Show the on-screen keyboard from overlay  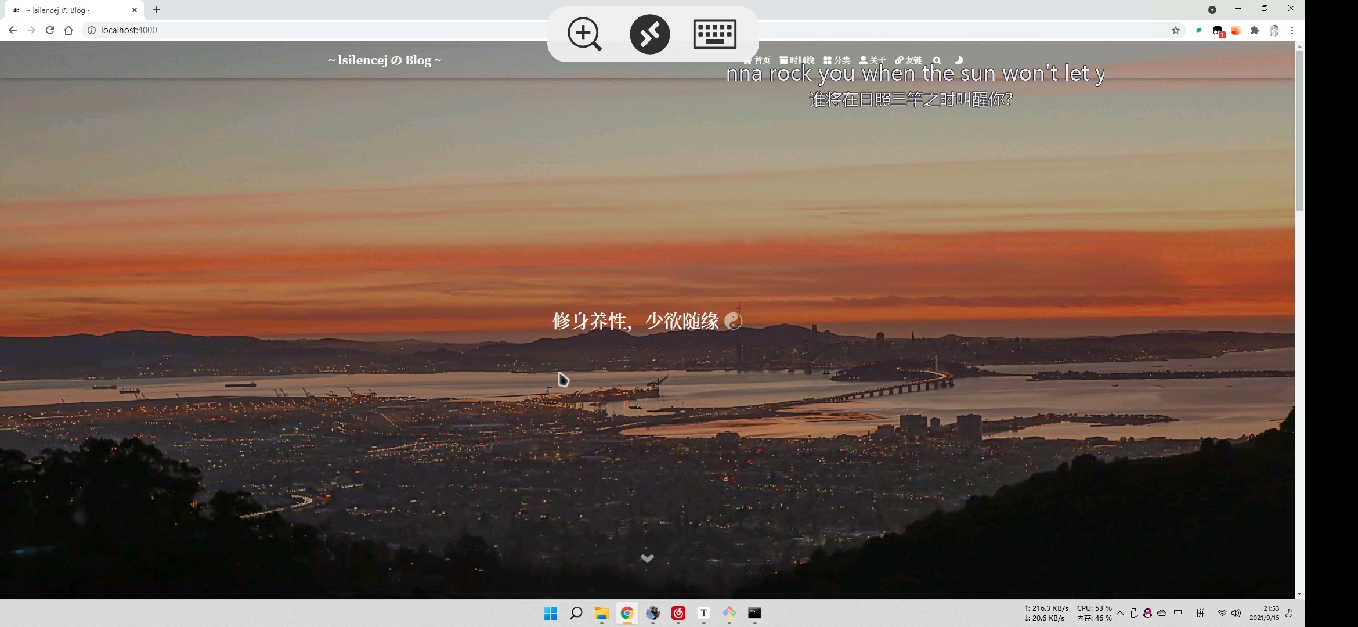pyautogui.click(x=715, y=34)
